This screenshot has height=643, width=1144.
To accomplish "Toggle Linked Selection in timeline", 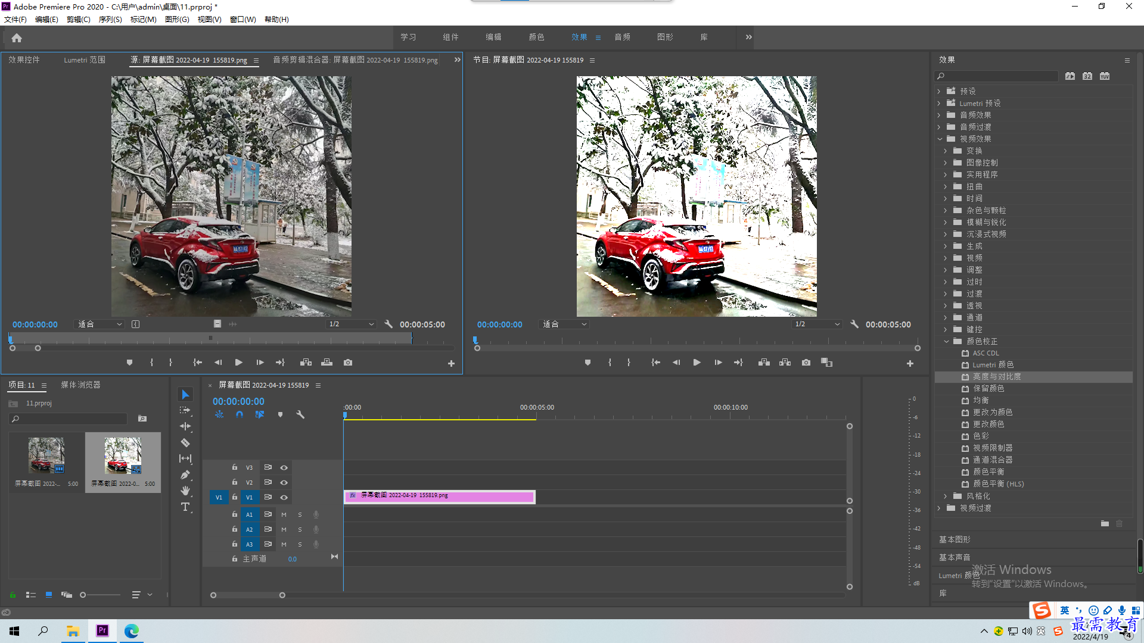I will tap(260, 414).
